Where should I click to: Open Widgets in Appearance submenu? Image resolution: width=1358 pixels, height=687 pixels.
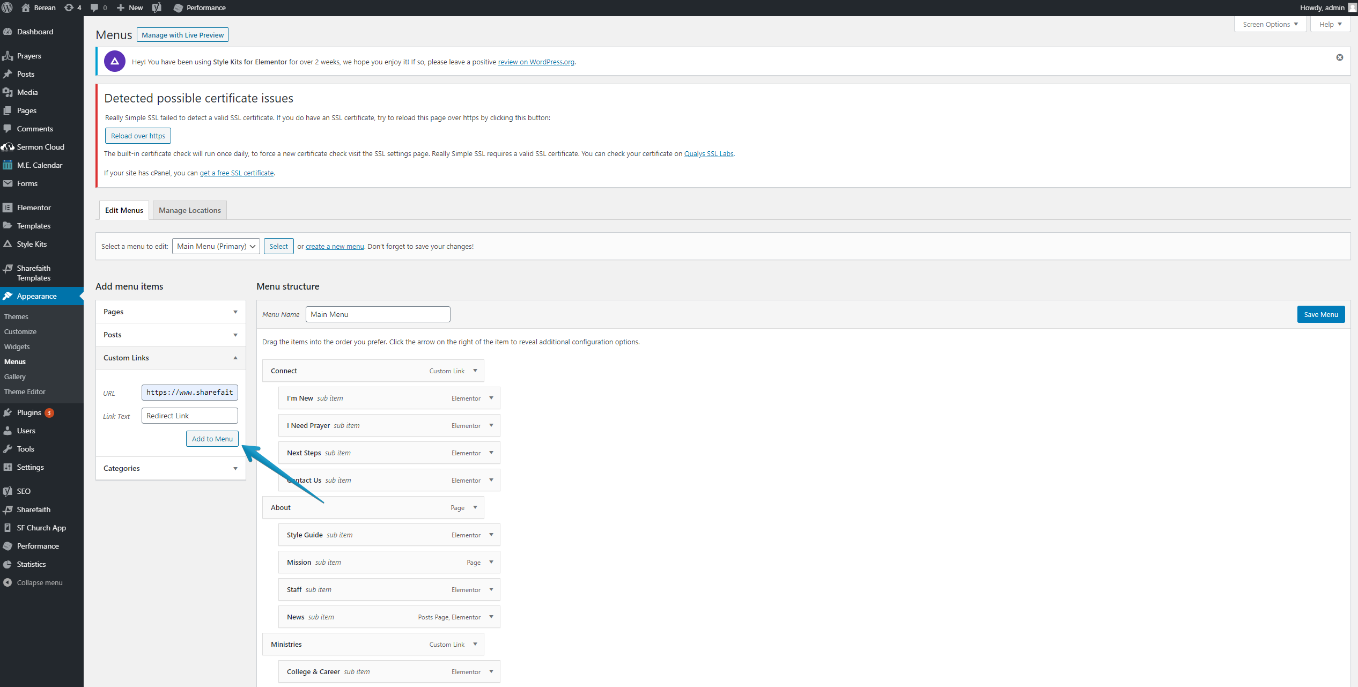[x=17, y=346]
